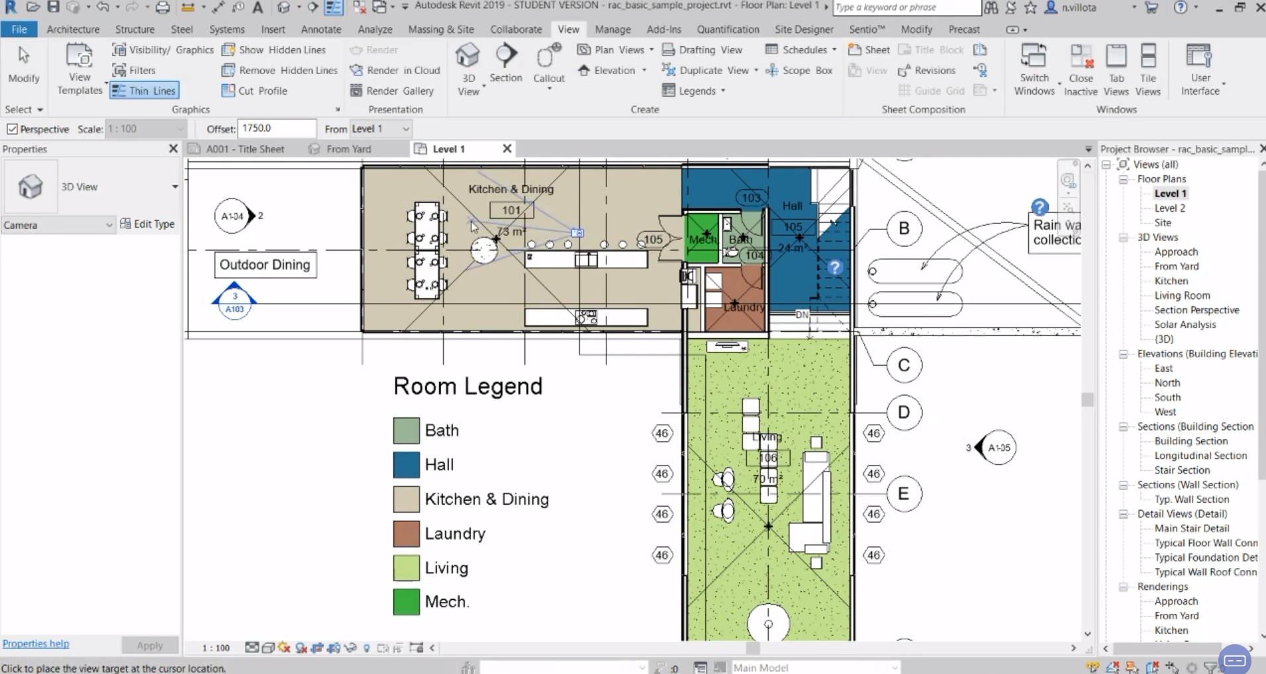Open the From Level 1 dropdown
Image resolution: width=1266 pixels, height=674 pixels.
point(380,129)
